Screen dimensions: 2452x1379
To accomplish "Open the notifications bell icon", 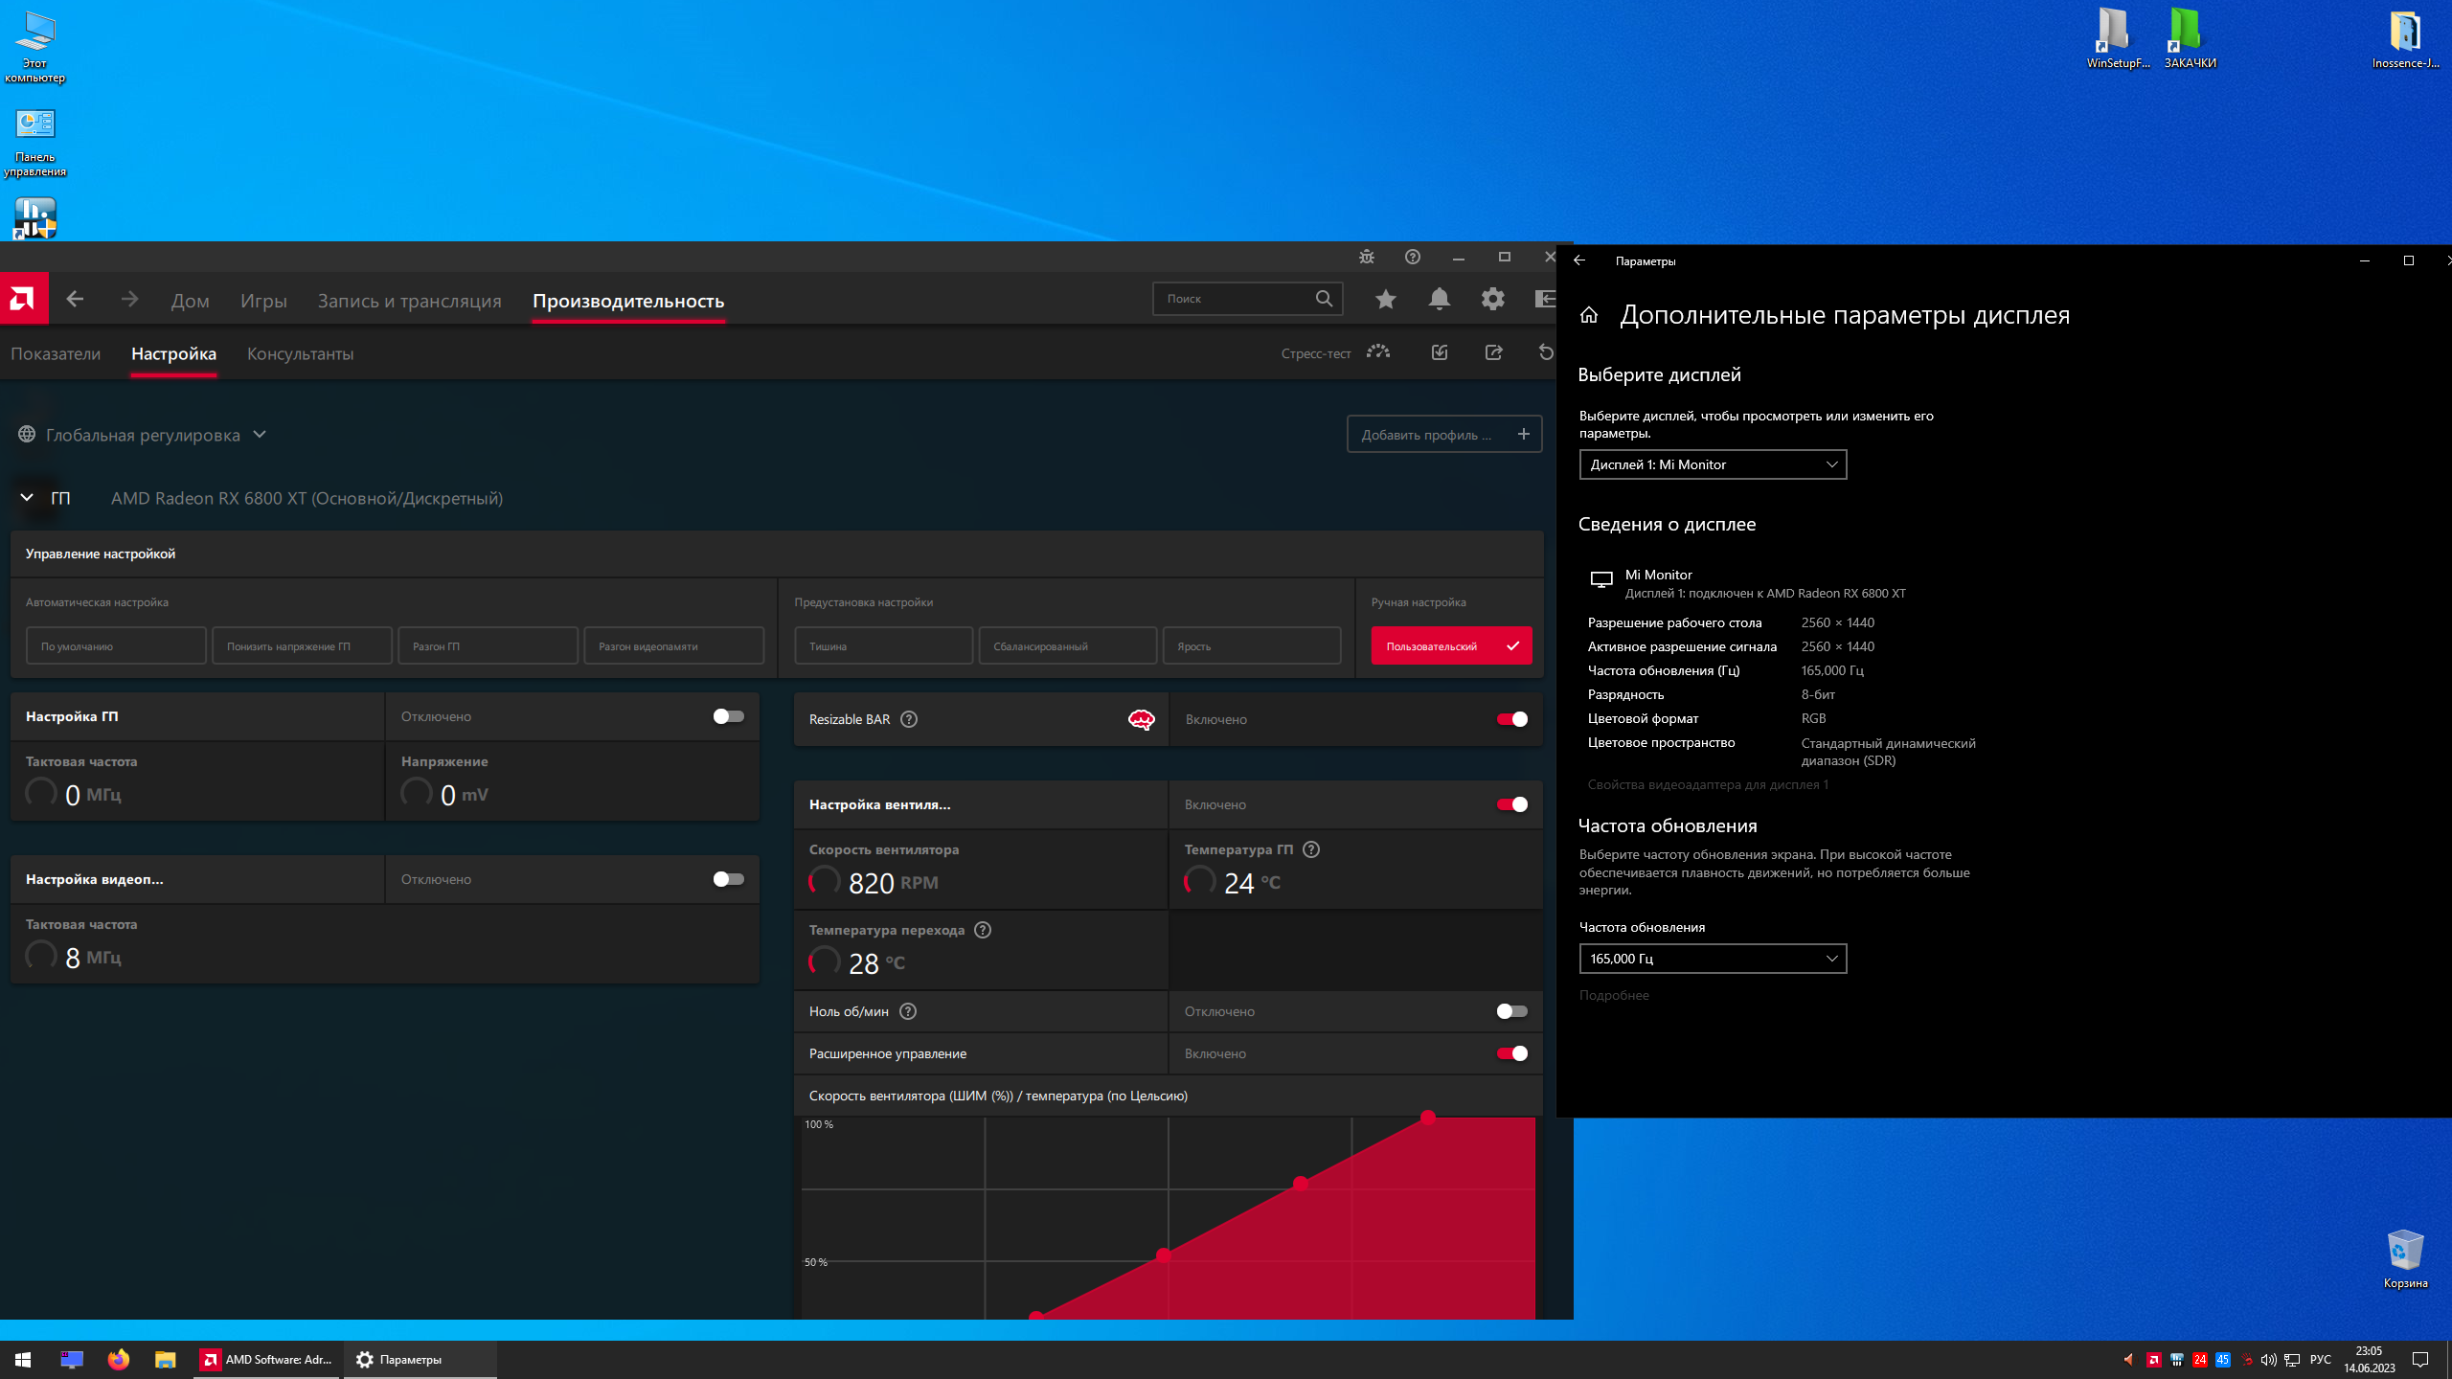I will (1439, 300).
